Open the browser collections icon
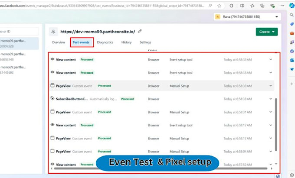 (262, 6)
